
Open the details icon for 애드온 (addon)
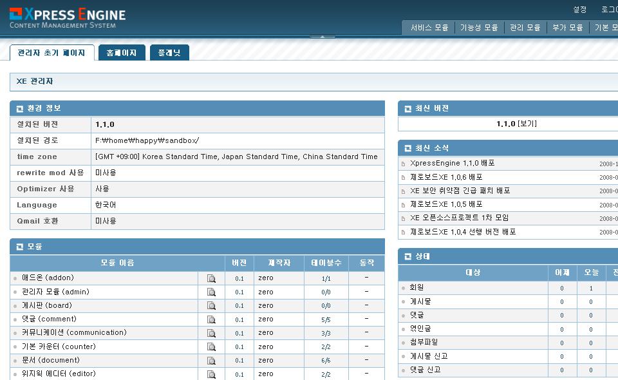click(211, 279)
